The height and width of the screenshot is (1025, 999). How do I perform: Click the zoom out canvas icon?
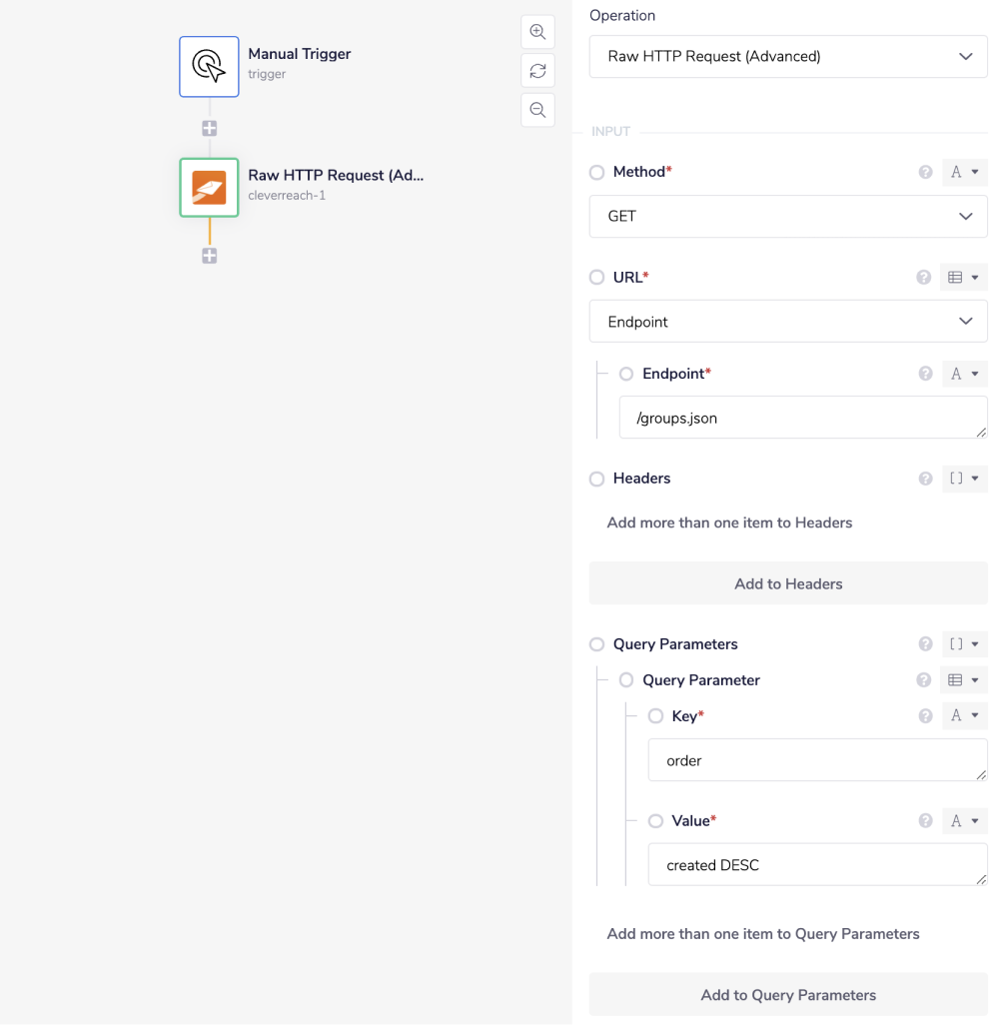click(537, 110)
